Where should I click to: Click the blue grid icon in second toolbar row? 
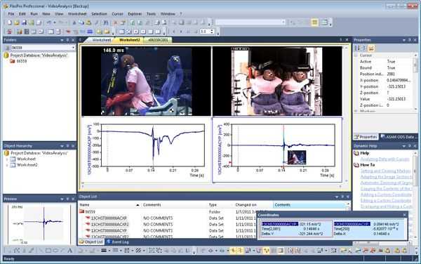click(90, 32)
